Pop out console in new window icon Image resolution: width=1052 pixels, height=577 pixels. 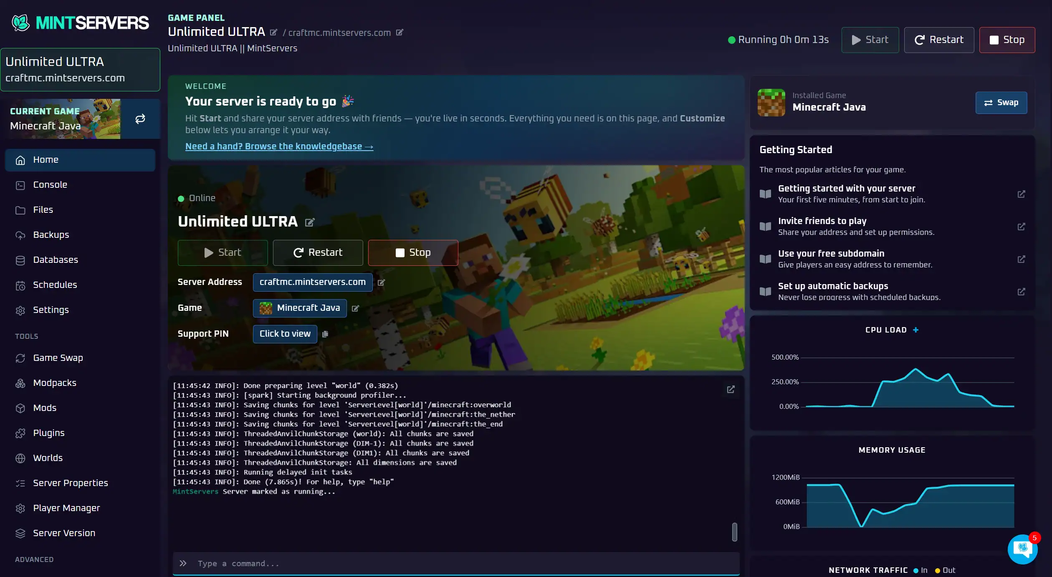pos(731,389)
